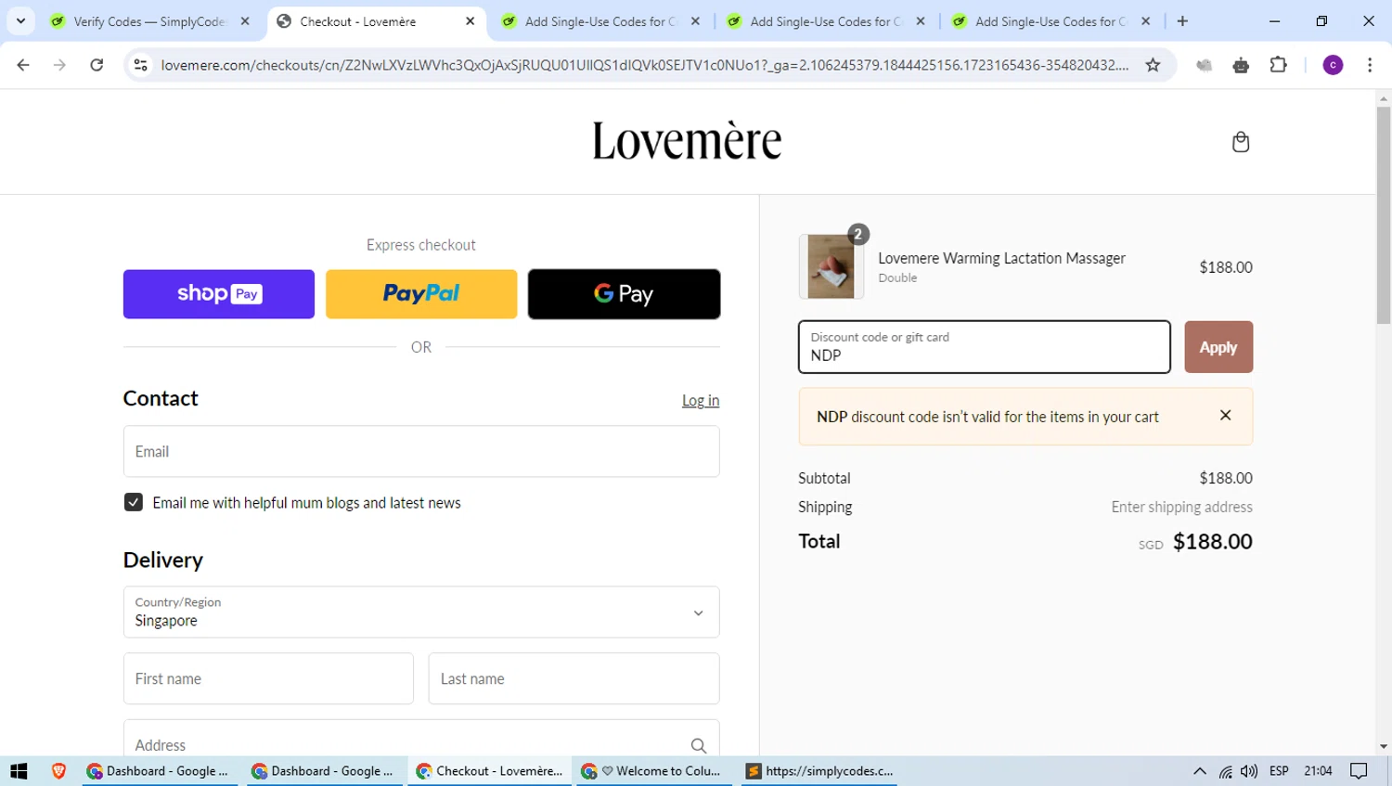Focus the Email input field
This screenshot has width=1392, height=786.
click(x=421, y=451)
